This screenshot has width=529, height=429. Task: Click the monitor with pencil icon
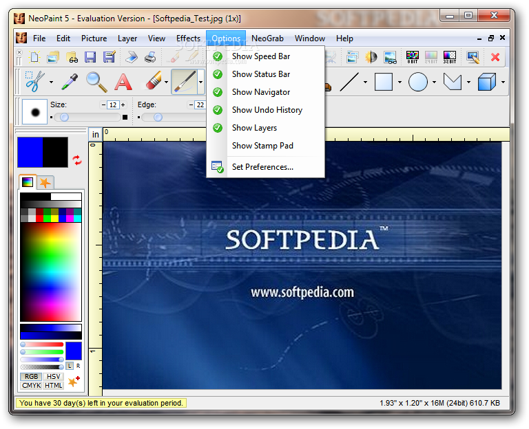[473, 57]
